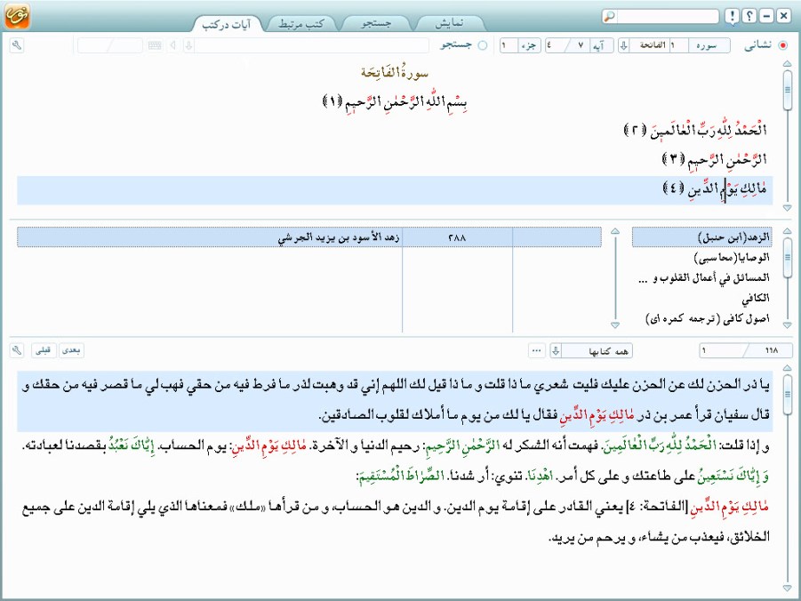This screenshot has width=801, height=601.
Task: Minimize the window
Action: pyautogui.click(x=766, y=16)
